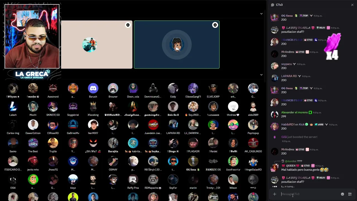This screenshot has height=201, width=357.
Task: Open the apps launcher icon beside emoji button
Action: pos(350,194)
